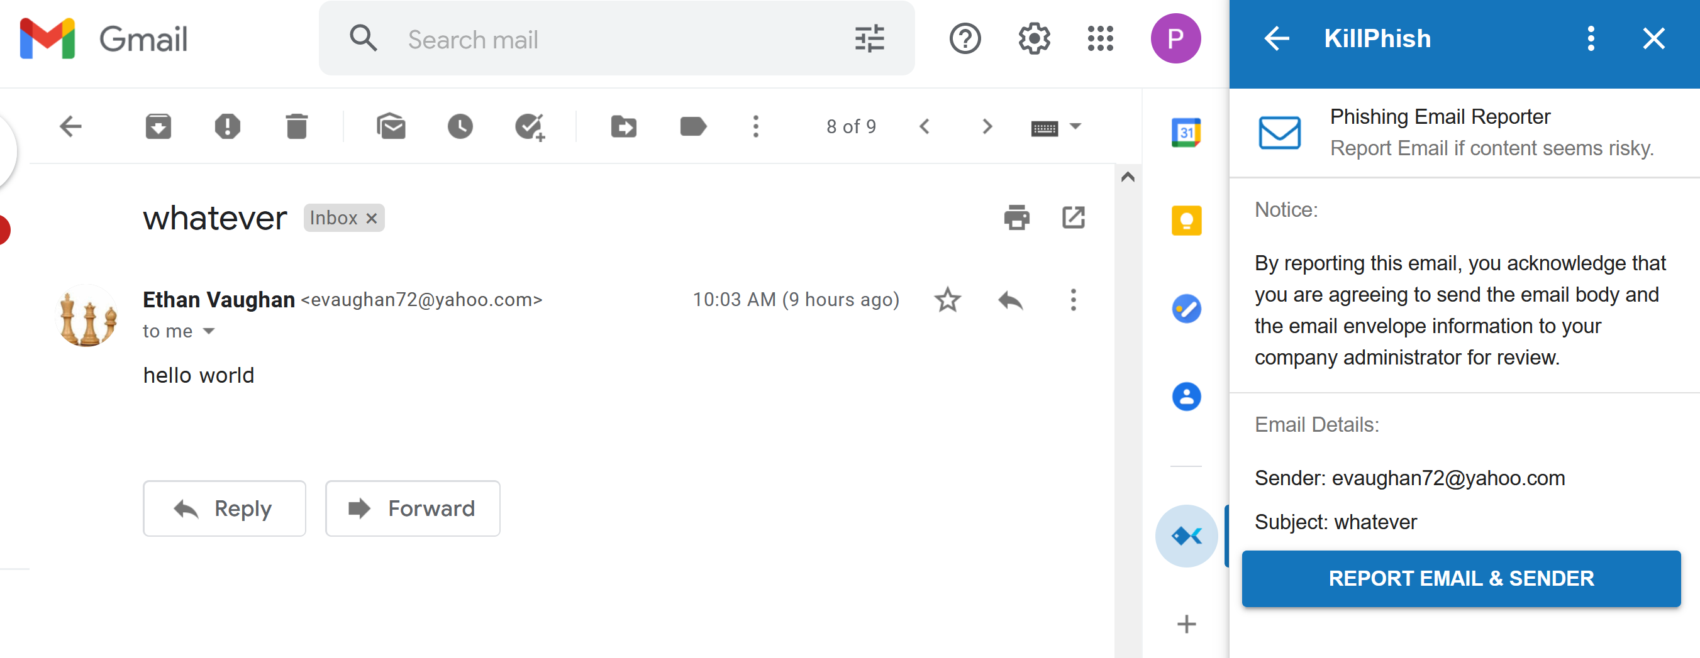Star the Ethan Vaughan message
This screenshot has width=1700, height=658.
tap(948, 300)
